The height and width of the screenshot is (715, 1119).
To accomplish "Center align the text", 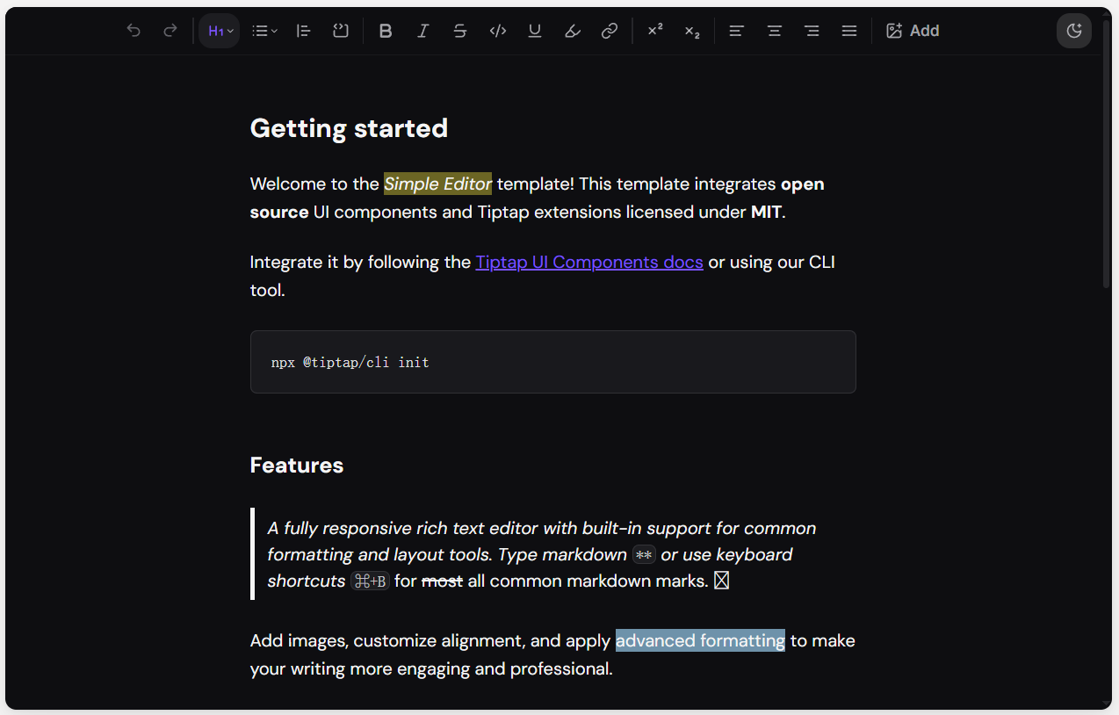I will pyautogui.click(x=775, y=31).
